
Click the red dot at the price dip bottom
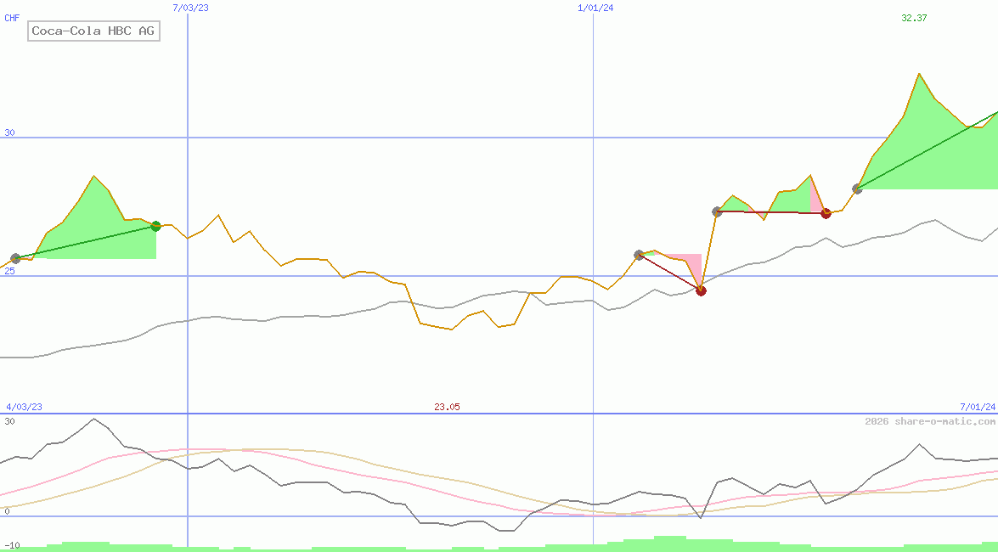click(701, 290)
